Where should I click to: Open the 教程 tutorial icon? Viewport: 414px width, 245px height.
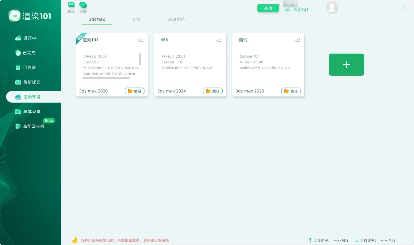tap(71, 8)
